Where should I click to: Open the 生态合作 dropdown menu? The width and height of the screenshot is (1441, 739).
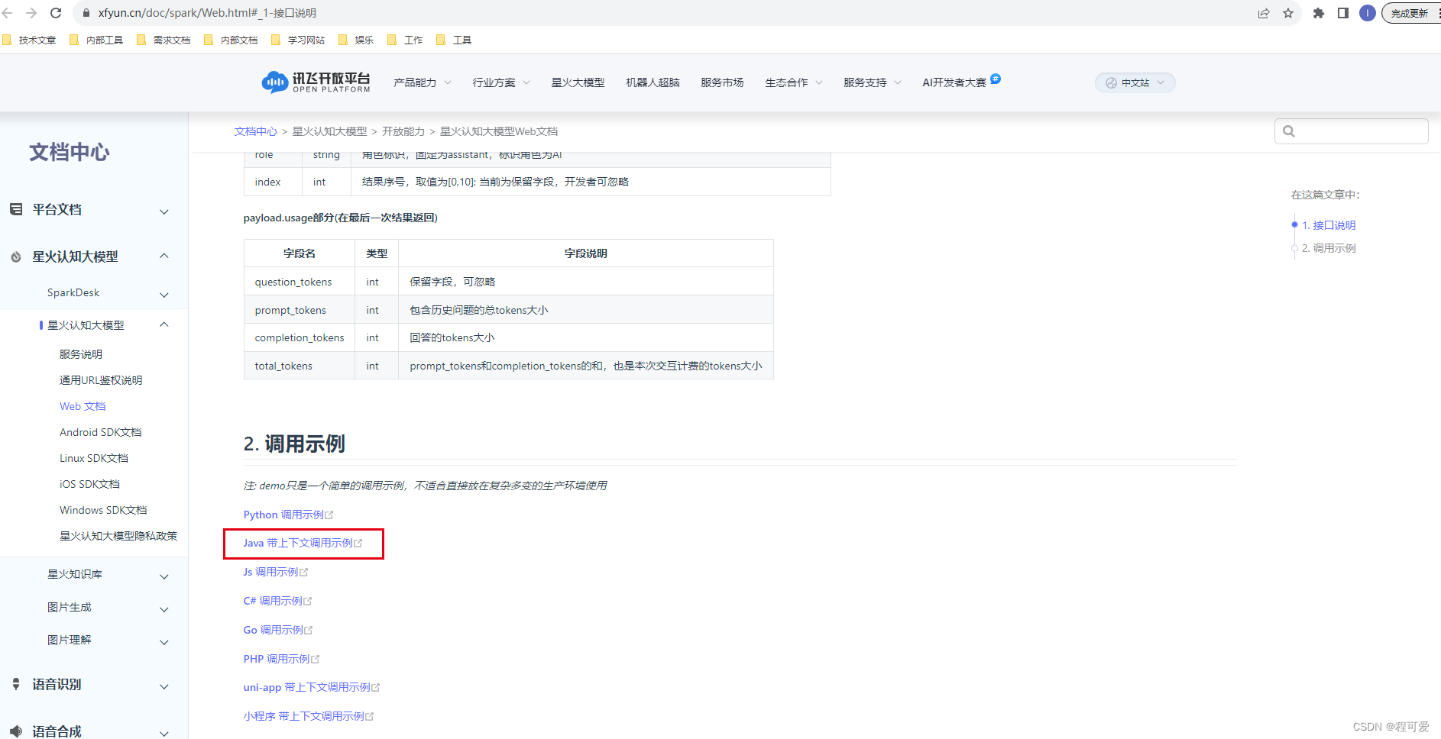794,82
